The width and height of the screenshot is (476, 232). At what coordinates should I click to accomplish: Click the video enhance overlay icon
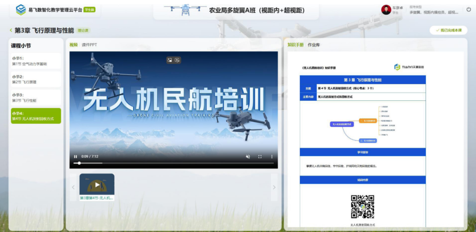[177, 60]
